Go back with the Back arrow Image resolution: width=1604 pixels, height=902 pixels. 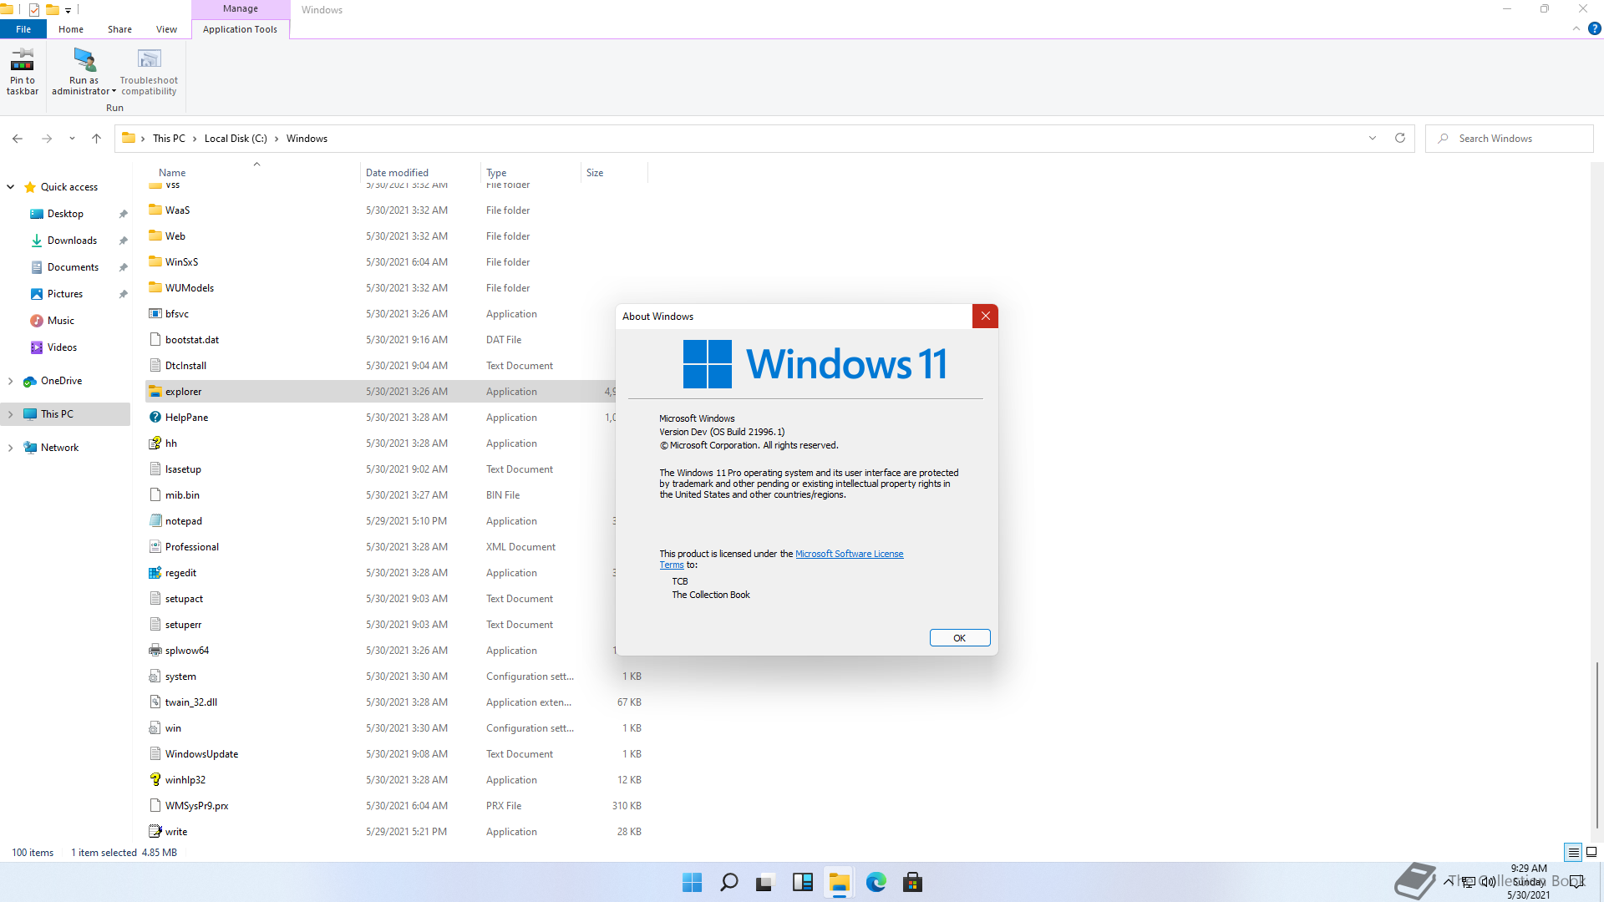(x=18, y=139)
